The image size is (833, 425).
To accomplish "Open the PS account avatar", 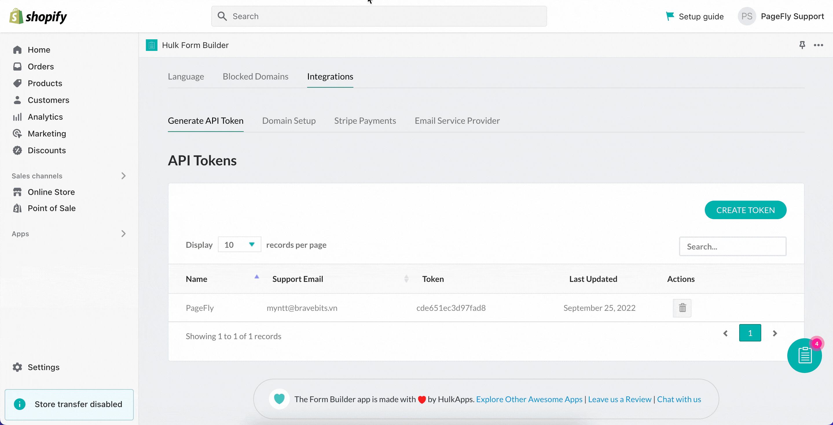I will tap(747, 16).
